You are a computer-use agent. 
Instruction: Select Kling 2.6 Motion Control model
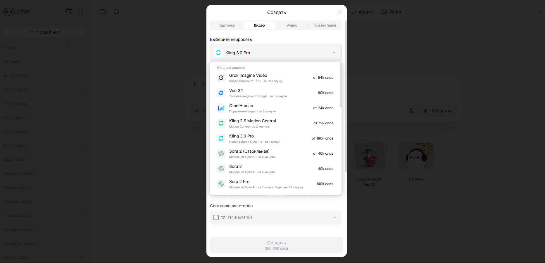click(x=275, y=123)
